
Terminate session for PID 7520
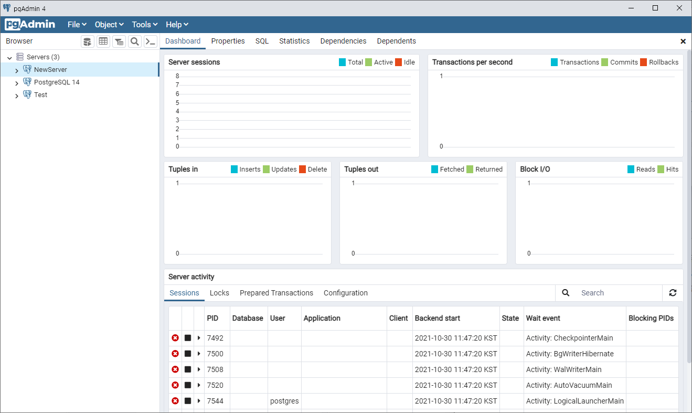(175, 385)
